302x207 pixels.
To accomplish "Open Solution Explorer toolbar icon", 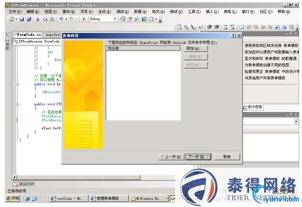I will point(123,19).
